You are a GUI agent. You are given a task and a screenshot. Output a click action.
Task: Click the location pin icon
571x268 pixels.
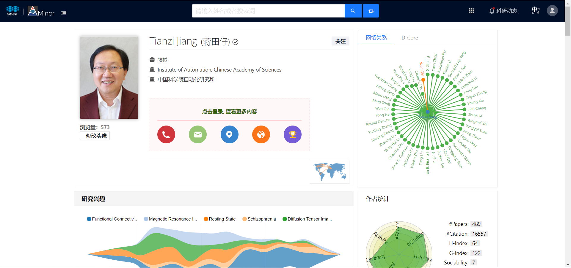tap(229, 134)
